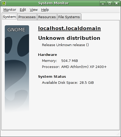Viewport: 121px width, 137px height.
Task: Click the Memory value 504.7 MiB
Action: (69, 61)
